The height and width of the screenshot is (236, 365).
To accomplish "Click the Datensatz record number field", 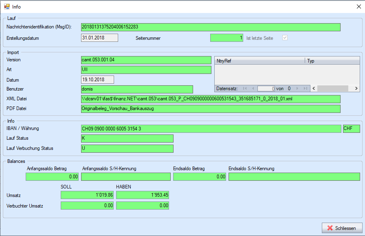I will click(266, 88).
